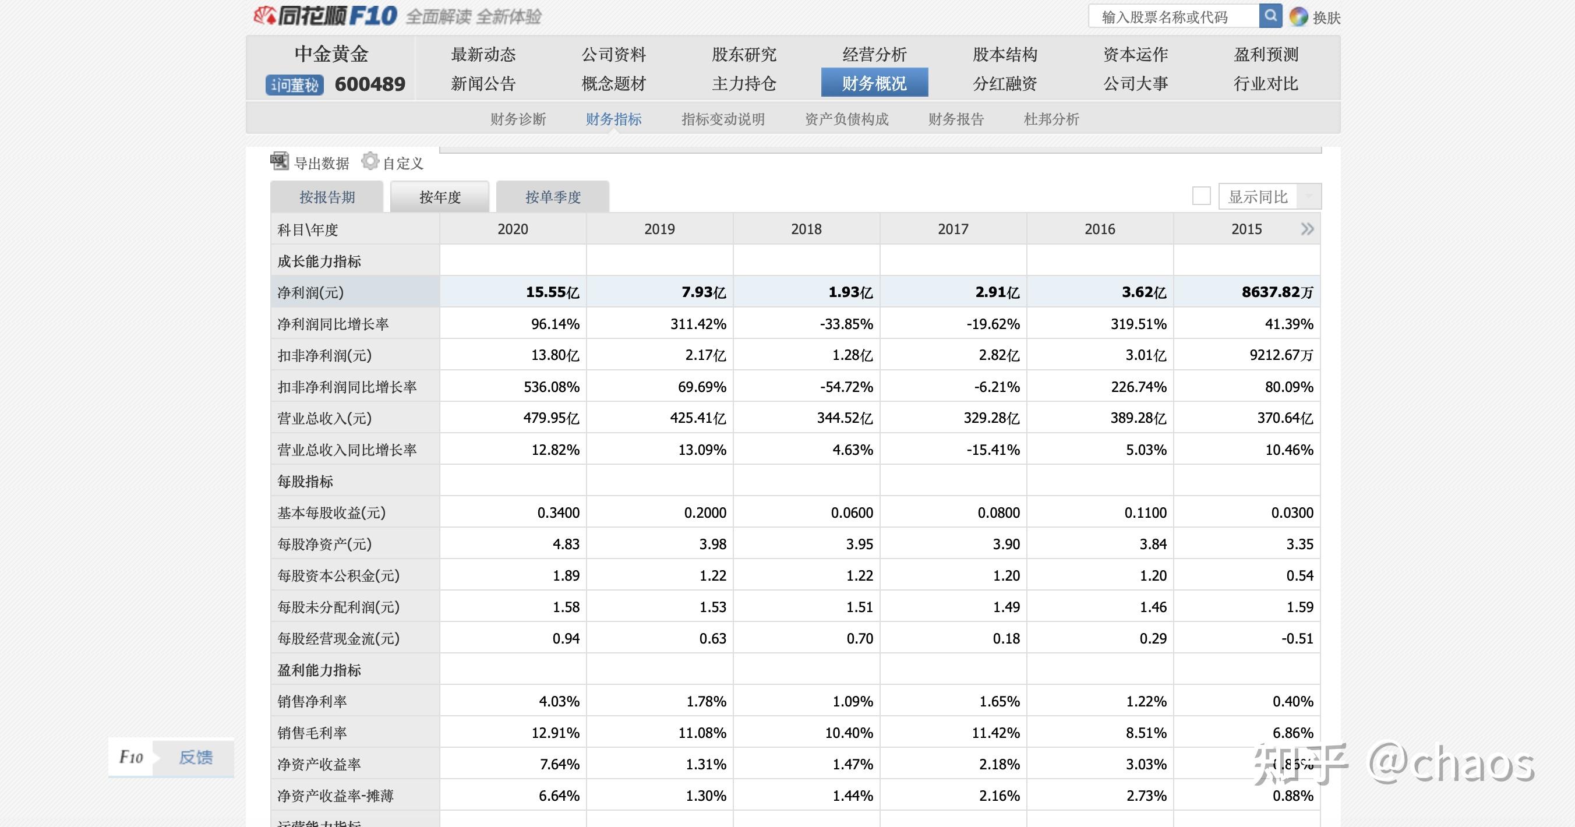Click the 问董秘 badge

coord(294,84)
